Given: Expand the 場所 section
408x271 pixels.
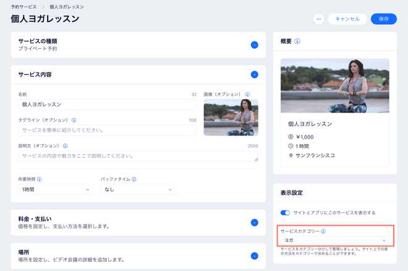Looking at the screenshot, I should point(255,256).
